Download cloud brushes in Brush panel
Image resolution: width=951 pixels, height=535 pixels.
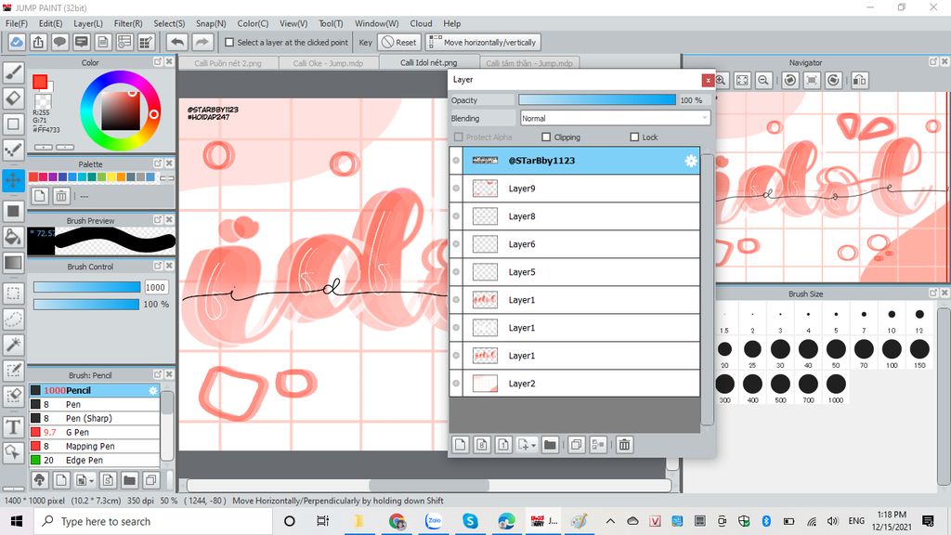point(39,480)
